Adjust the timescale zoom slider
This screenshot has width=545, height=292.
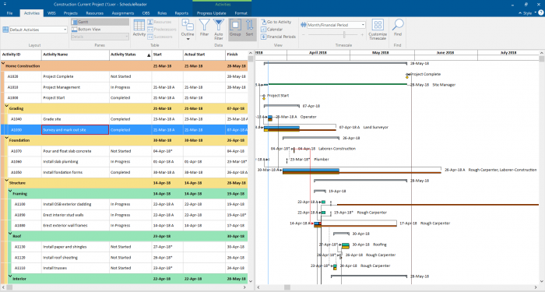(x=344, y=34)
